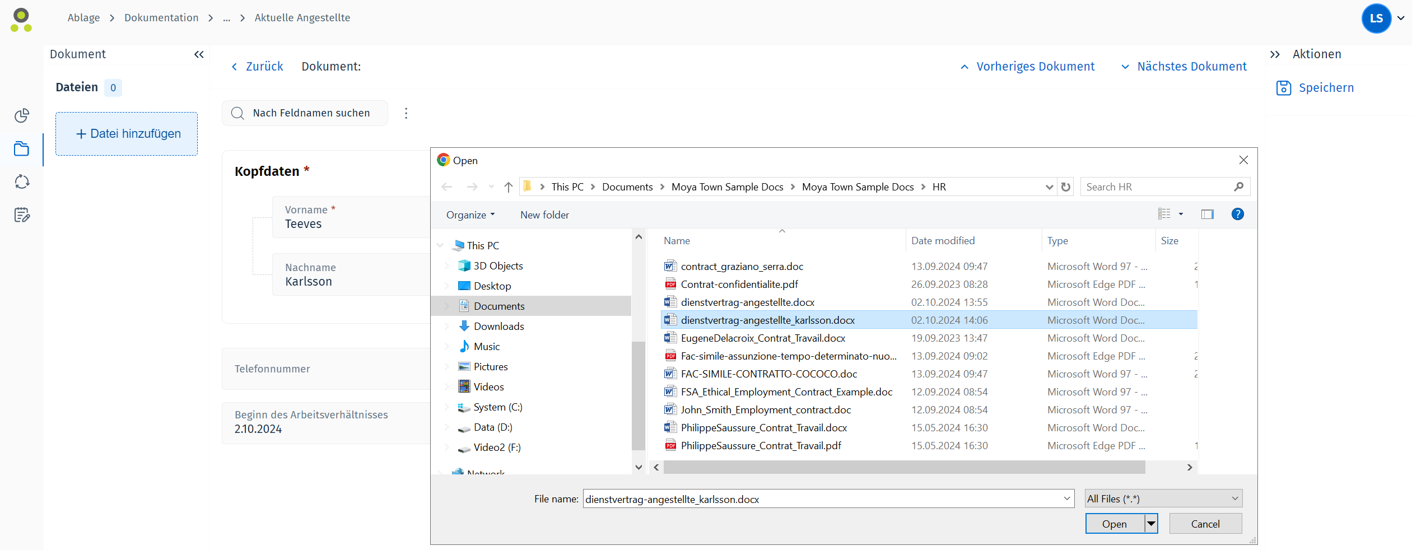The image size is (1412, 550).
Task: Open the address path history dropdown
Action: coord(1049,187)
